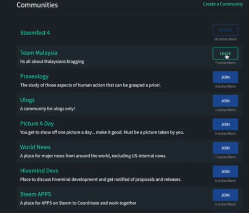Click '7 subscribers' under Team Malaysia
This screenshot has height=213, width=249.
[x=225, y=63]
